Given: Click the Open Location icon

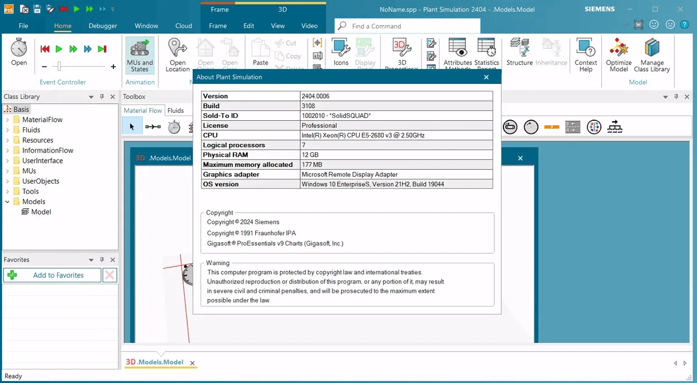Looking at the screenshot, I should point(177,55).
